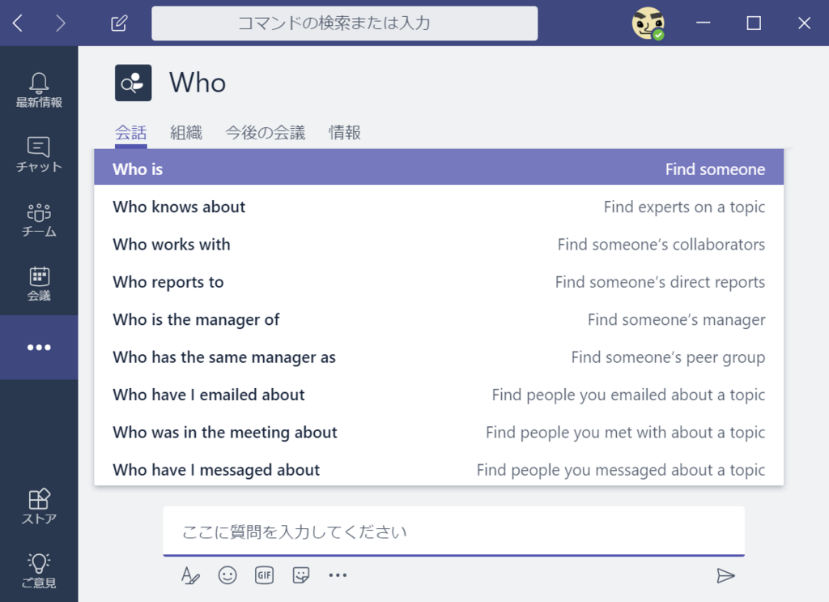The image size is (829, 602).
Task: Select 'Who knows about' suggestion
Action: [439, 207]
